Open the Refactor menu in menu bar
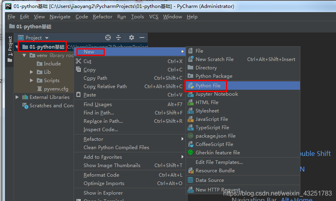336x201 pixels. click(x=102, y=17)
